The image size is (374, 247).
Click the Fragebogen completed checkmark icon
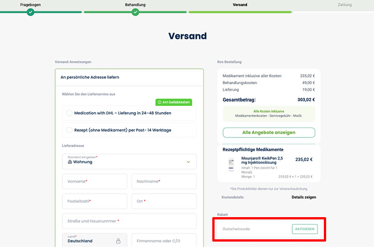(30, 12)
